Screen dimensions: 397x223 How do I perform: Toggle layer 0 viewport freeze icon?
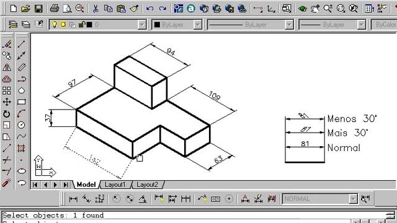point(72,25)
